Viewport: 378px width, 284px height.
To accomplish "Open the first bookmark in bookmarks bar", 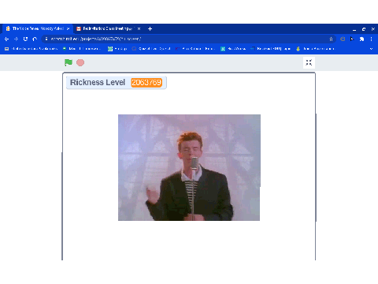I will click(31, 49).
